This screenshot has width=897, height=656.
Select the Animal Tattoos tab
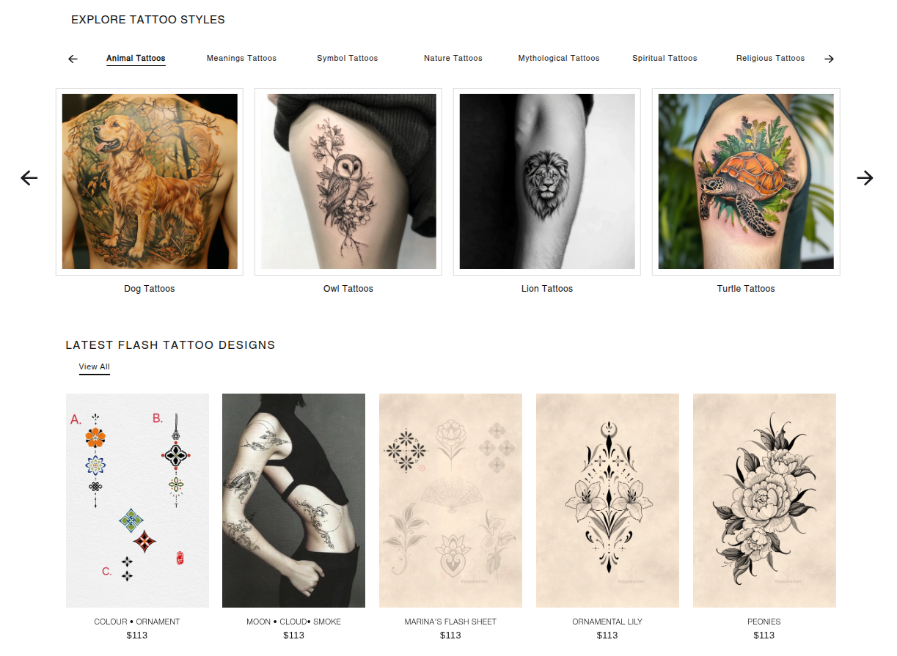click(x=136, y=58)
